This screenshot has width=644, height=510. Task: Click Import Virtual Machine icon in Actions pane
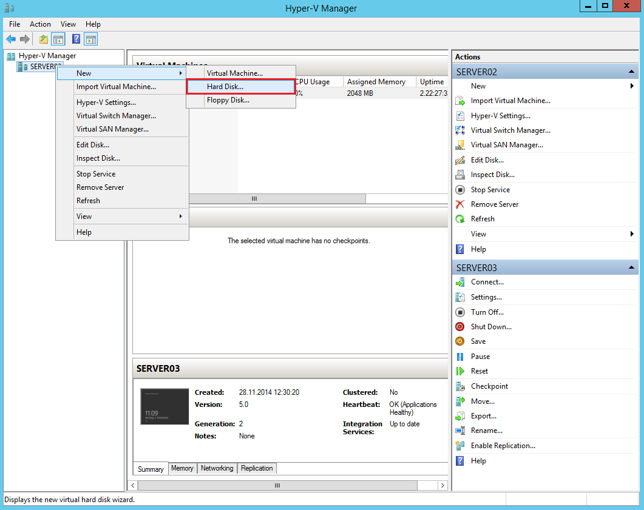click(460, 101)
